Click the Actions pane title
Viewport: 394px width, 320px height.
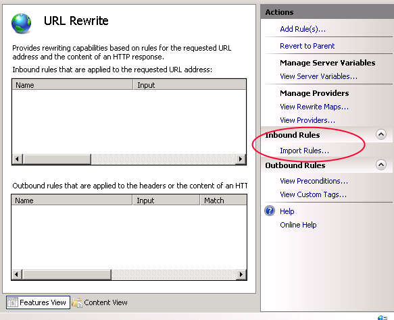279,12
